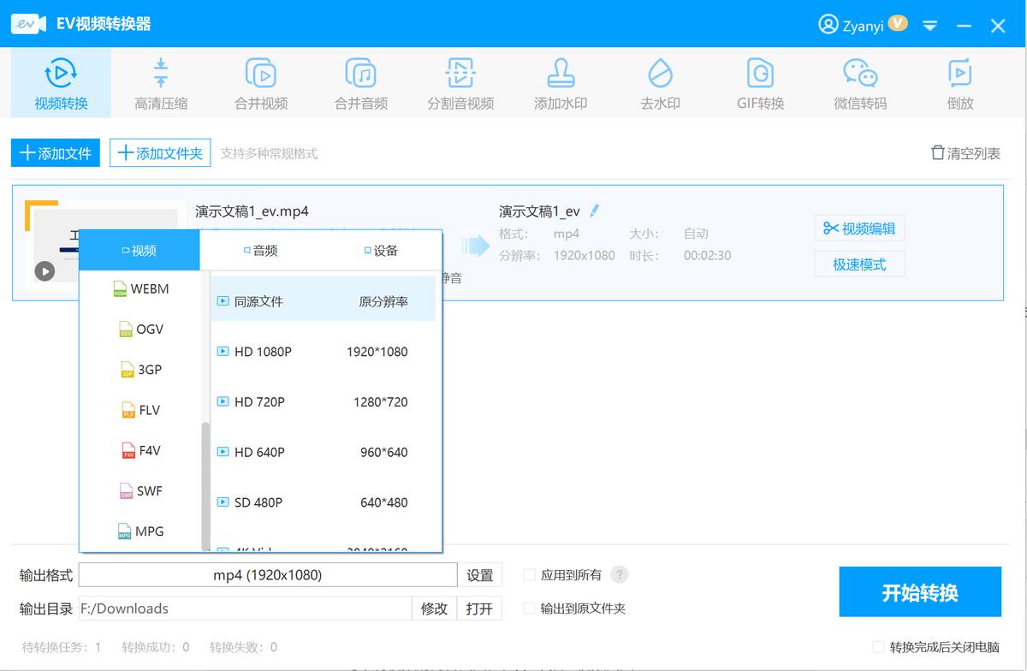The height and width of the screenshot is (671, 1027).
Task: Select the 合并视频 merge video tool
Action: coord(260,82)
